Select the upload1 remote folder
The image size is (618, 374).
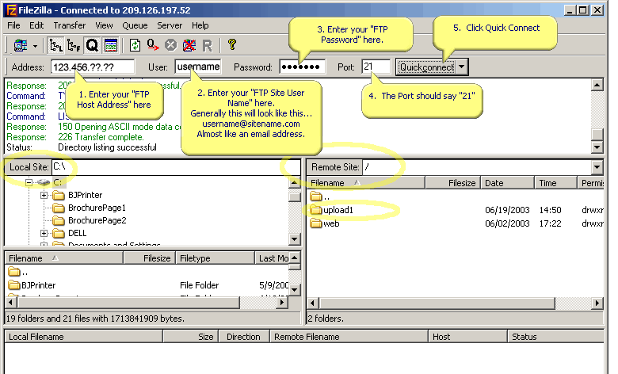pyautogui.click(x=332, y=210)
